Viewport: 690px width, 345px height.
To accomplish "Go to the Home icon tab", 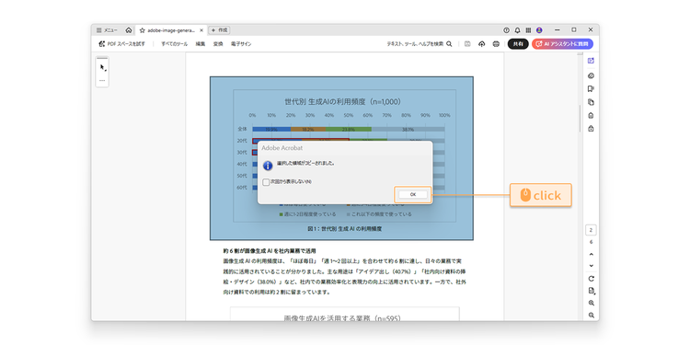I will (129, 30).
